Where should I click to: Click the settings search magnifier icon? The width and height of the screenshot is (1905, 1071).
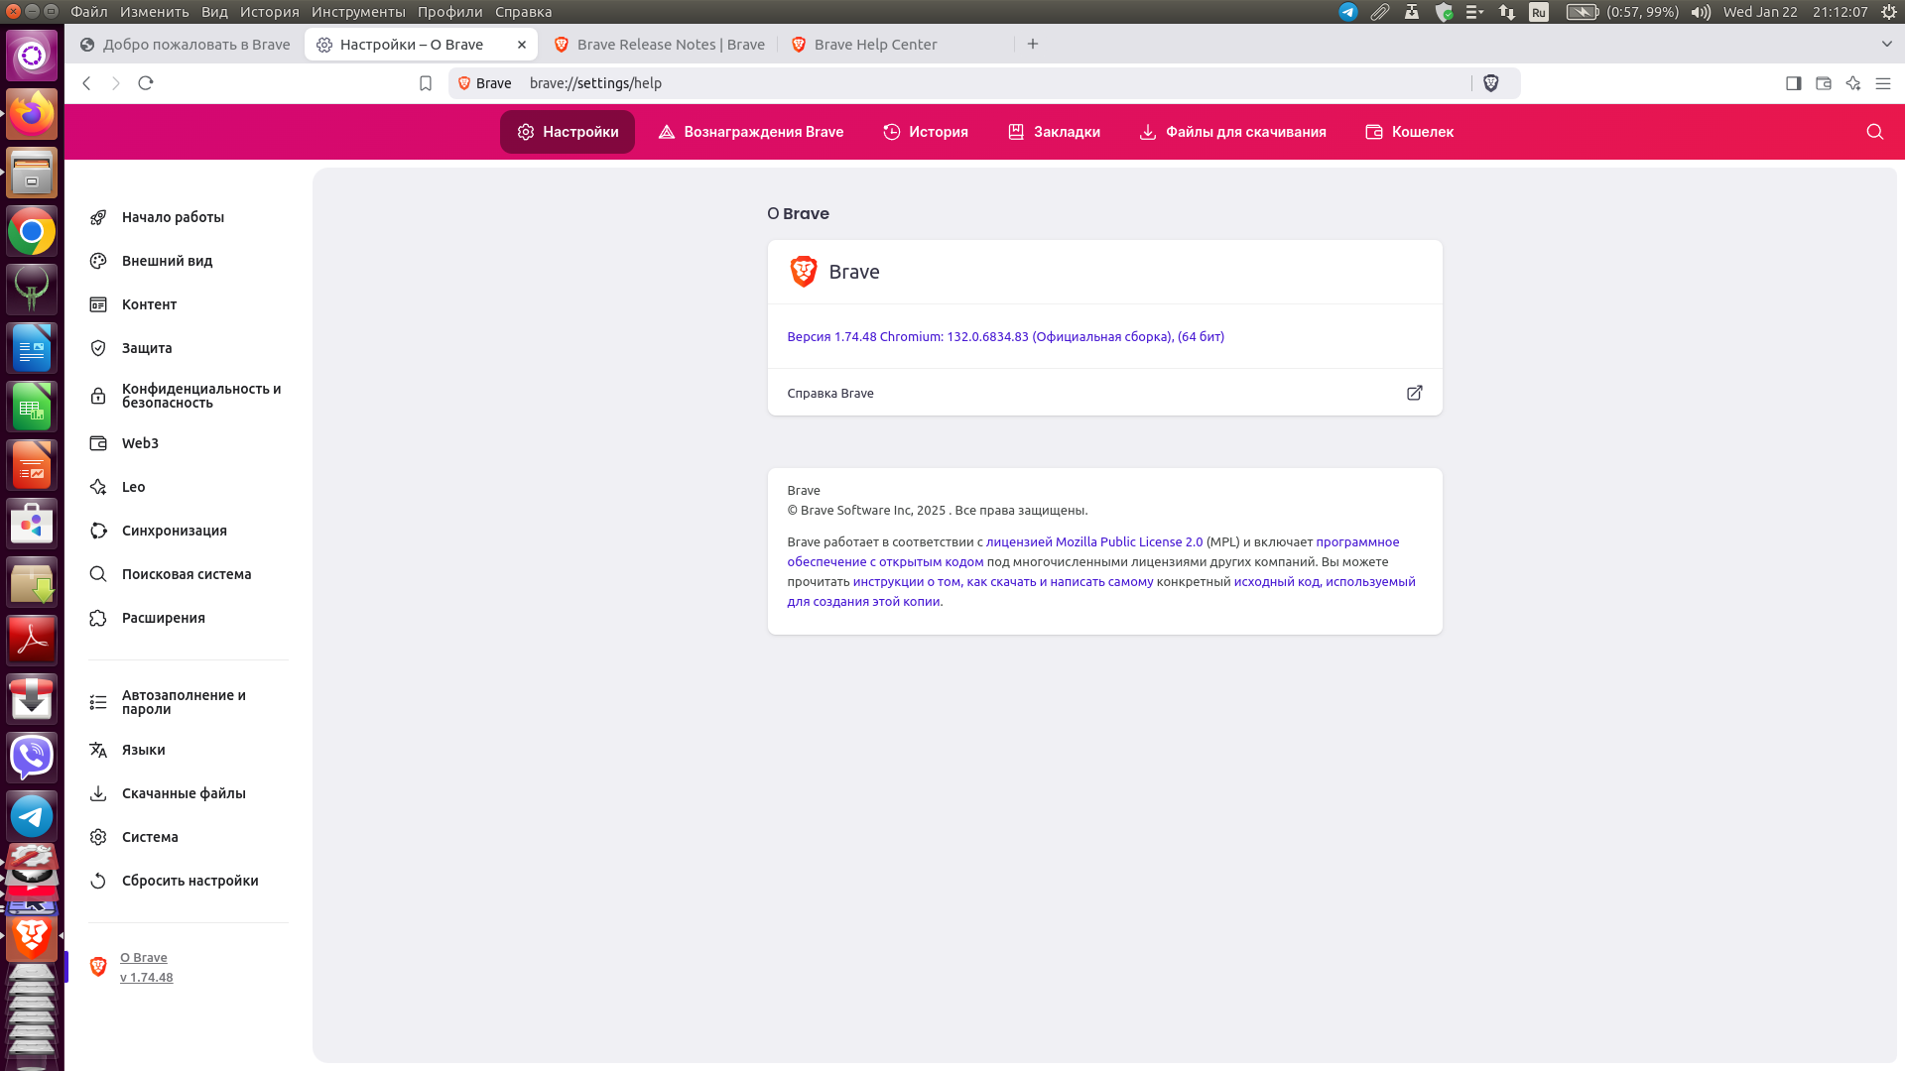1874,132
